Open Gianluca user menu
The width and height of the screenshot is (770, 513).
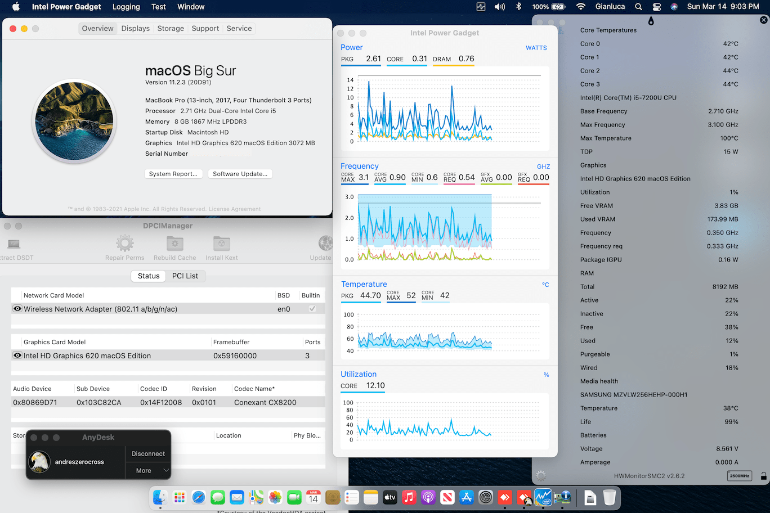point(610,7)
